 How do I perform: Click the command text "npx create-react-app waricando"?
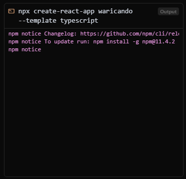[76, 11]
